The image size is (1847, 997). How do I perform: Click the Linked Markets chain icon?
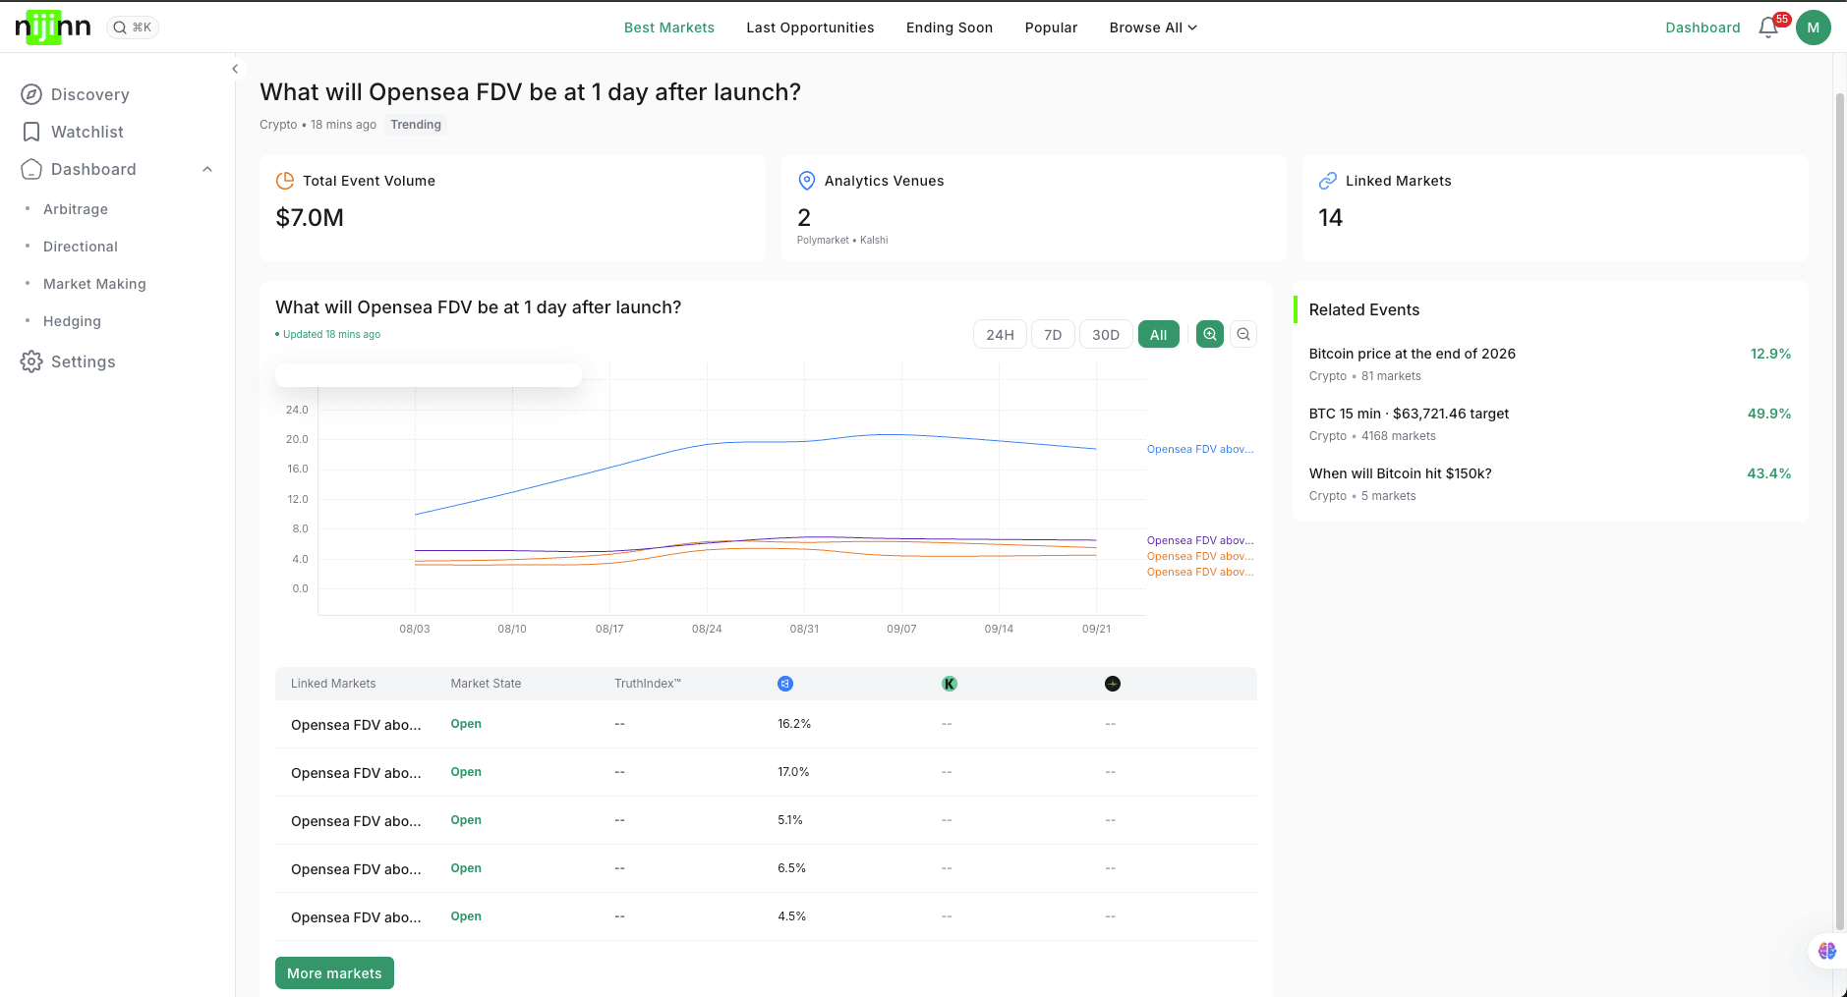tap(1328, 181)
